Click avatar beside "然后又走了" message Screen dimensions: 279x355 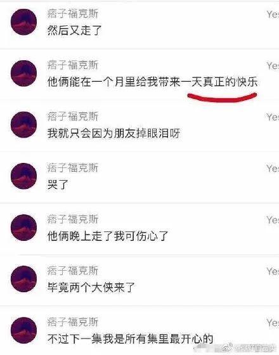(x=23, y=22)
